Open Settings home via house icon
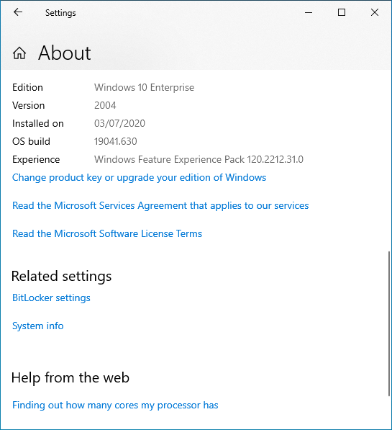This screenshot has height=430, width=392. point(19,53)
